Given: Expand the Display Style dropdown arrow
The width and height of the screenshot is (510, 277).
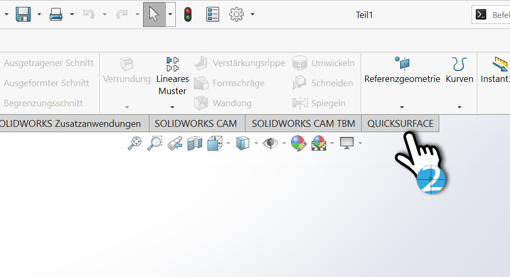Looking at the screenshot, I should click(256, 143).
